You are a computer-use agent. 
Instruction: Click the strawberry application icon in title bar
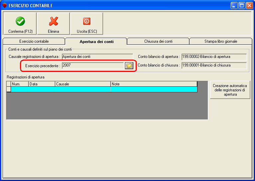point(5,5)
